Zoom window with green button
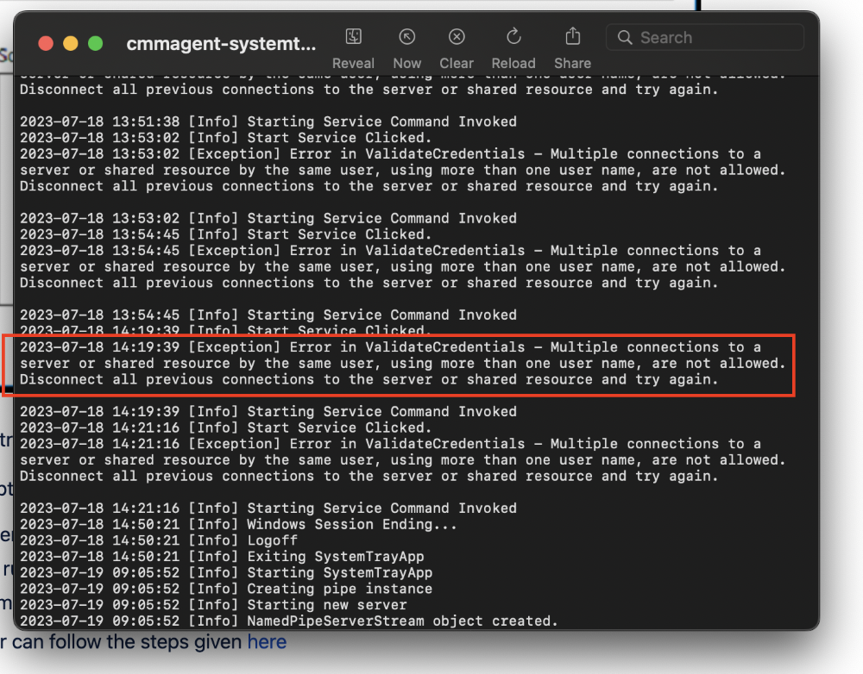Image resolution: width=863 pixels, height=674 pixels. click(95, 43)
